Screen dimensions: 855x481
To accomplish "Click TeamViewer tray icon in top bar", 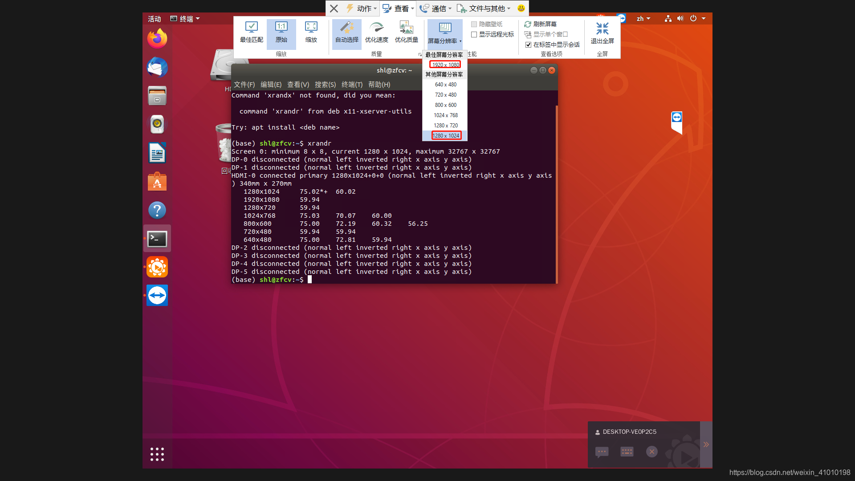I will pos(621,18).
